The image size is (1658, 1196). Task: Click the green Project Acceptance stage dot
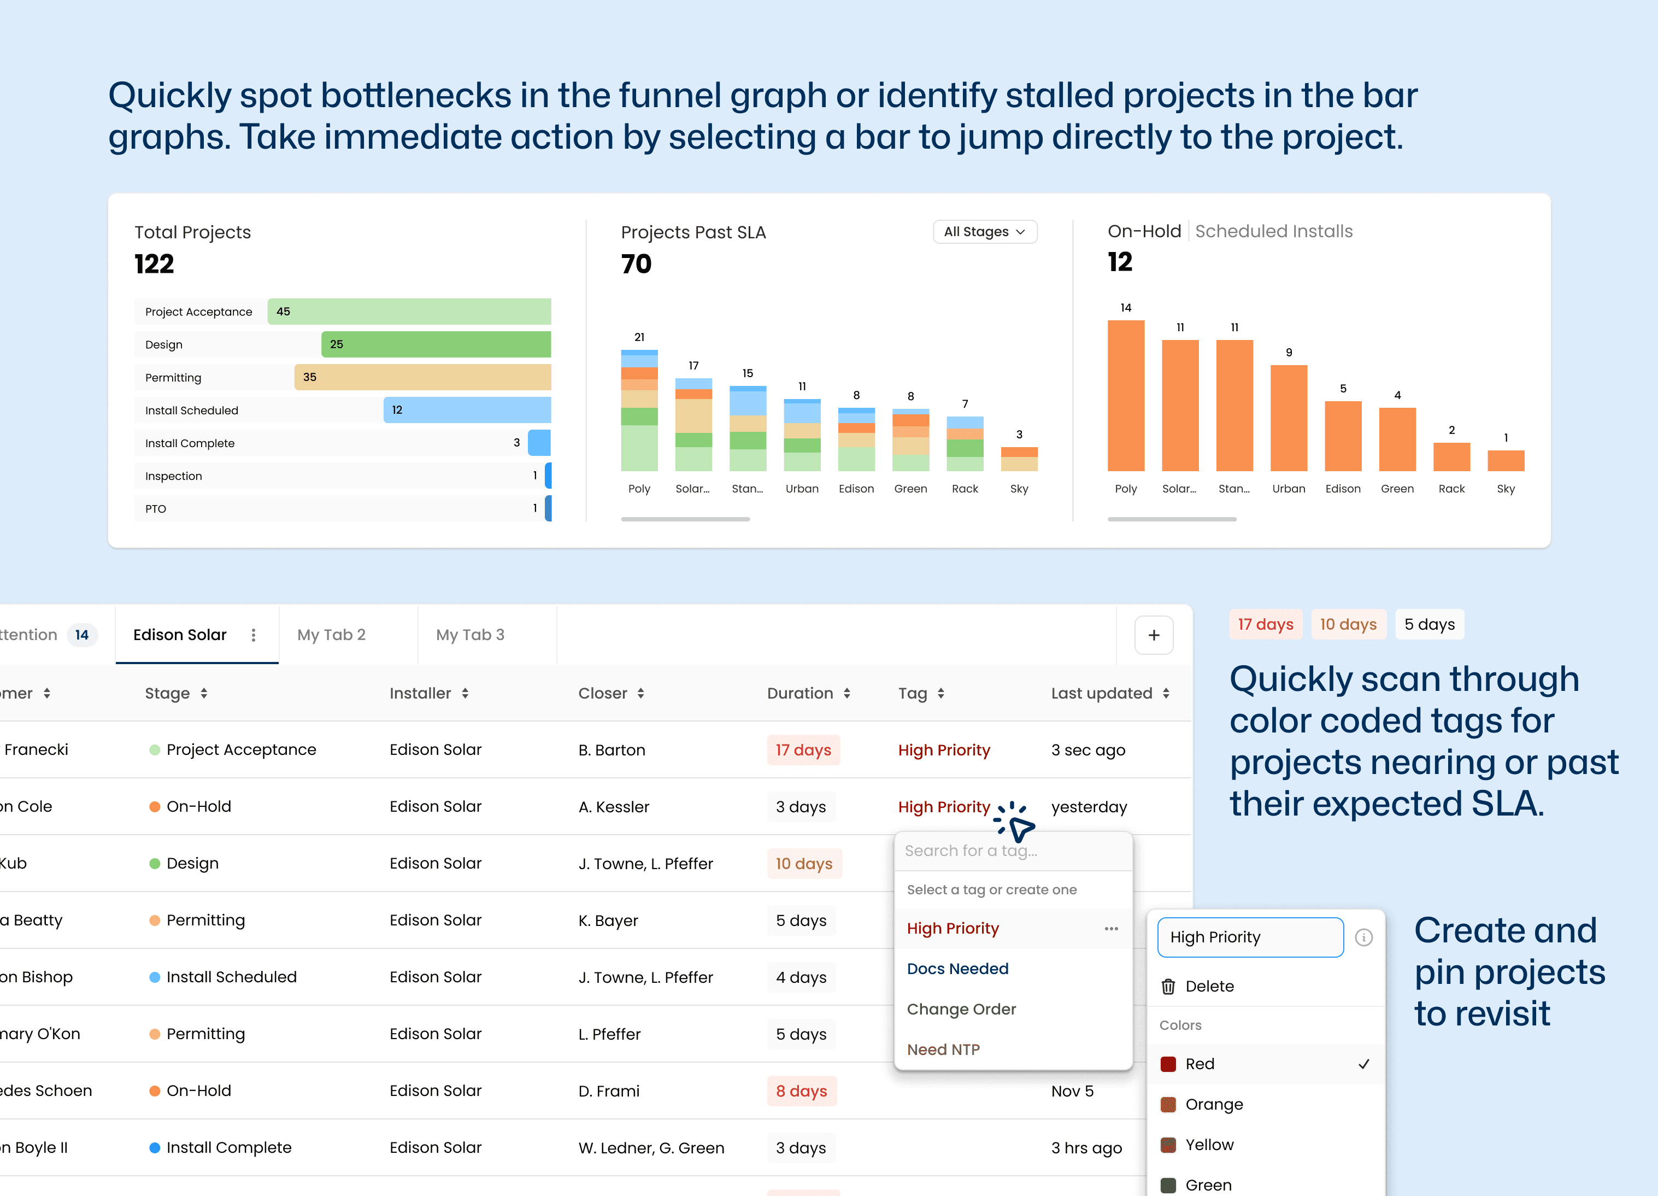click(154, 750)
